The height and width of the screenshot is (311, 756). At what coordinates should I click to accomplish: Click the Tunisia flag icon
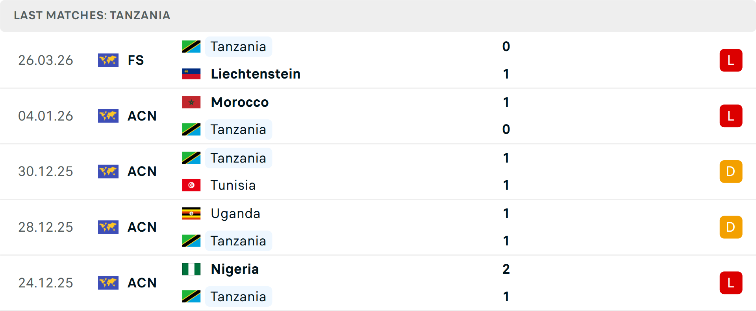pos(191,185)
